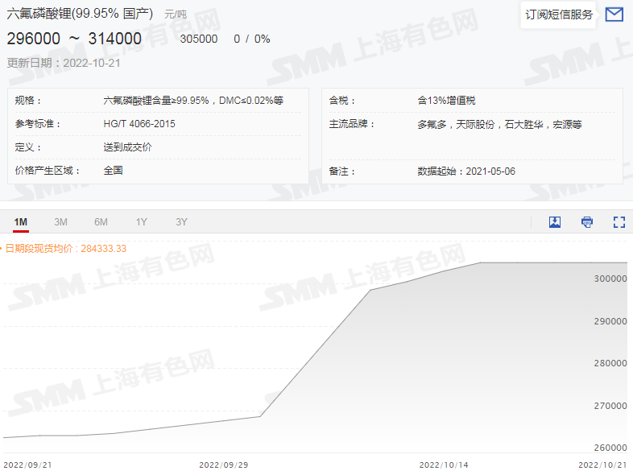
Task: Click the reference standard HG/T 4066-2015
Action: point(139,124)
